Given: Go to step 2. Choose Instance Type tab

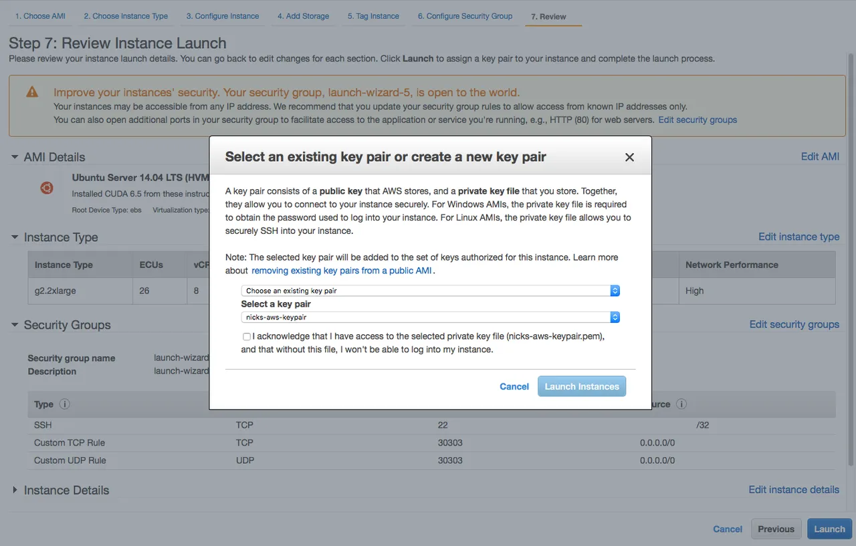Looking at the screenshot, I should tap(126, 16).
